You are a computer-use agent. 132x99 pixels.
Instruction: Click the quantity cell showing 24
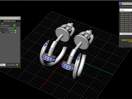click(x=6, y=32)
